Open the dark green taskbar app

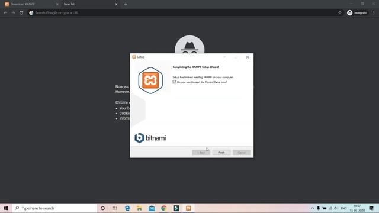pyautogui.click(x=176, y=208)
